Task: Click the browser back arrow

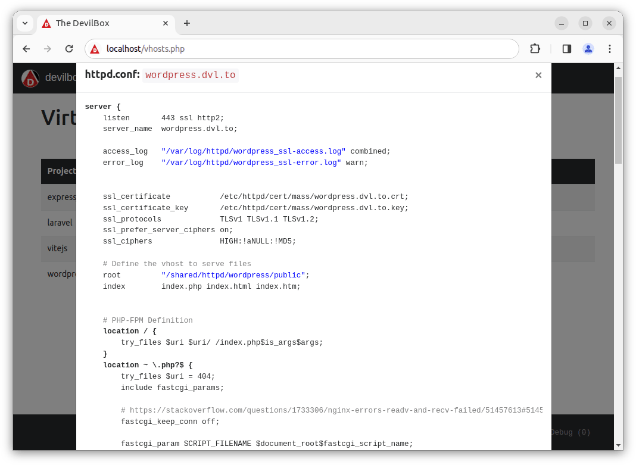Action: (26, 49)
